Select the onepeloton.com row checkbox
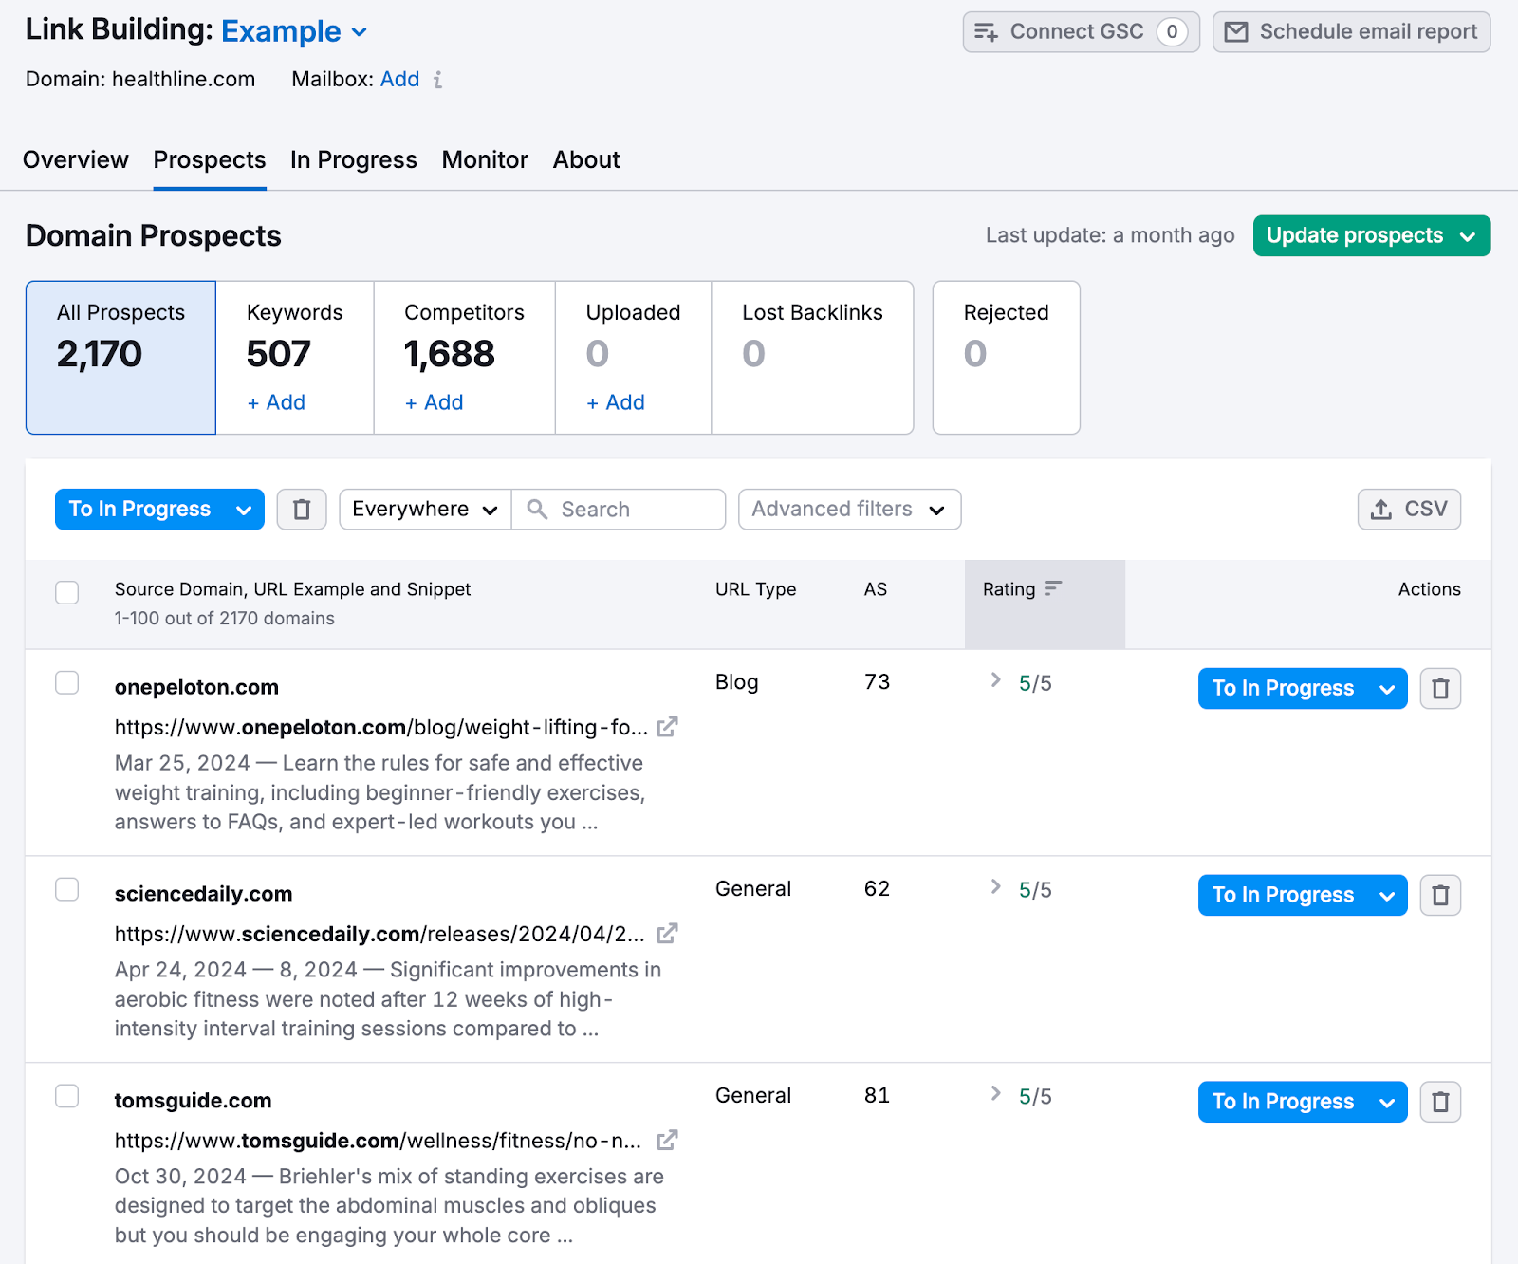The image size is (1518, 1264). tap(66, 682)
